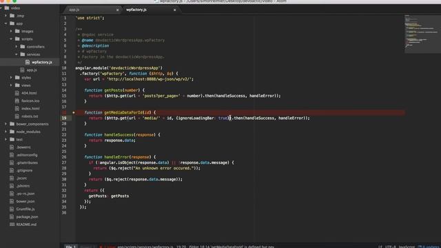The height and width of the screenshot is (248, 441).
Task: Select .gitattributes in the tree
Action: point(27,163)
